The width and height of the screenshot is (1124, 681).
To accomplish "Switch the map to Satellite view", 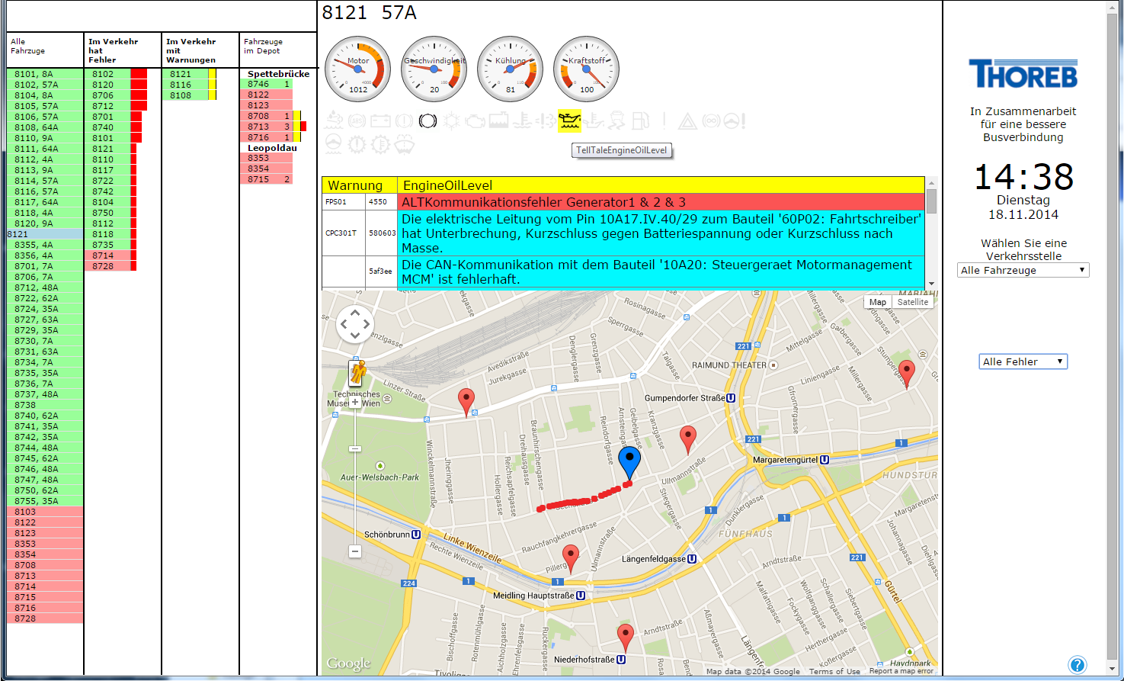I will (x=912, y=301).
